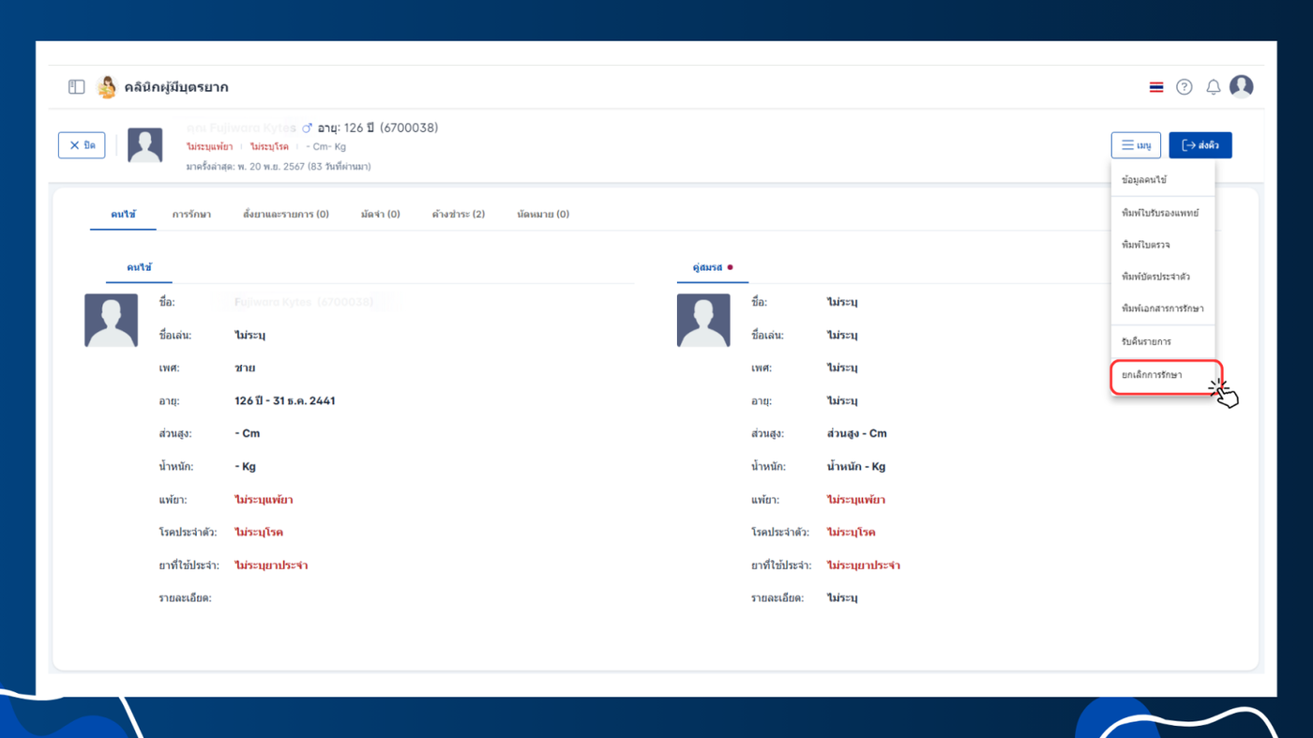Click the ปิด close button
This screenshot has height=738, width=1313.
[82, 145]
